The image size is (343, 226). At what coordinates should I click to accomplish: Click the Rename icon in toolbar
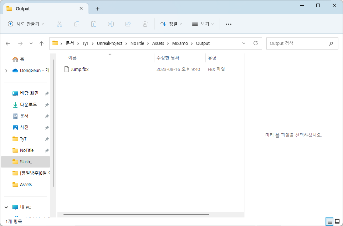pyautogui.click(x=111, y=24)
